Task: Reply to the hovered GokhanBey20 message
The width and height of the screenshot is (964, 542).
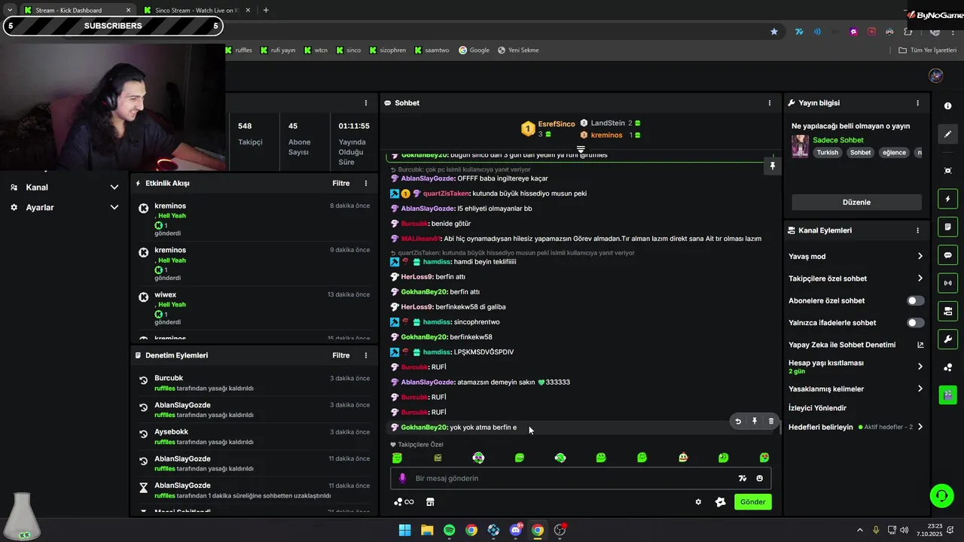Action: coord(738,422)
